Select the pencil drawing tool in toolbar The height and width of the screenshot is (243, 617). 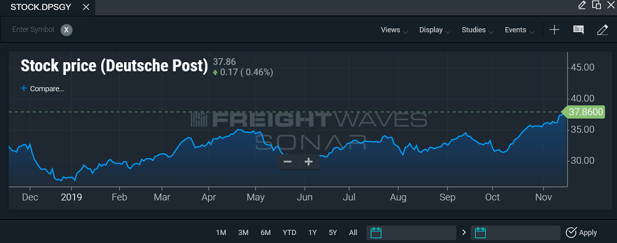point(602,30)
